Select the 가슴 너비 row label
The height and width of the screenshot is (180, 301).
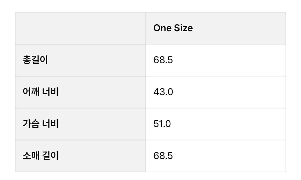click(40, 124)
